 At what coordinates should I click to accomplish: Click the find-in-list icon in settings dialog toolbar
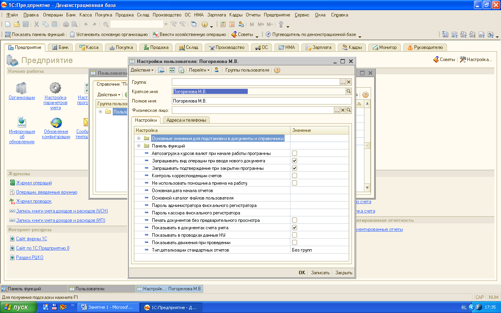tap(161, 70)
